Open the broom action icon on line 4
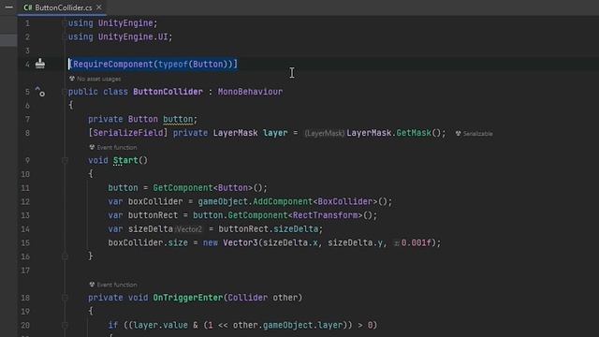 40,64
